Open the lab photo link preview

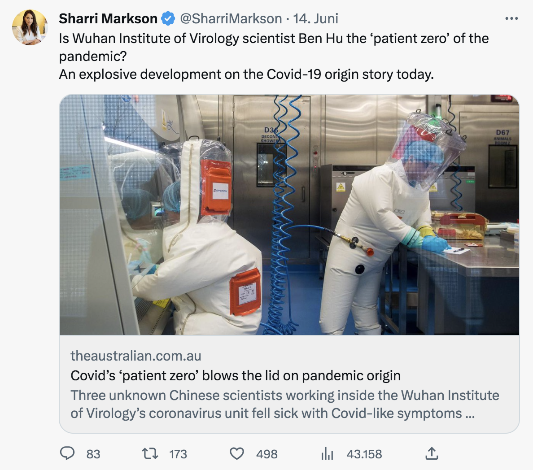tap(289, 215)
